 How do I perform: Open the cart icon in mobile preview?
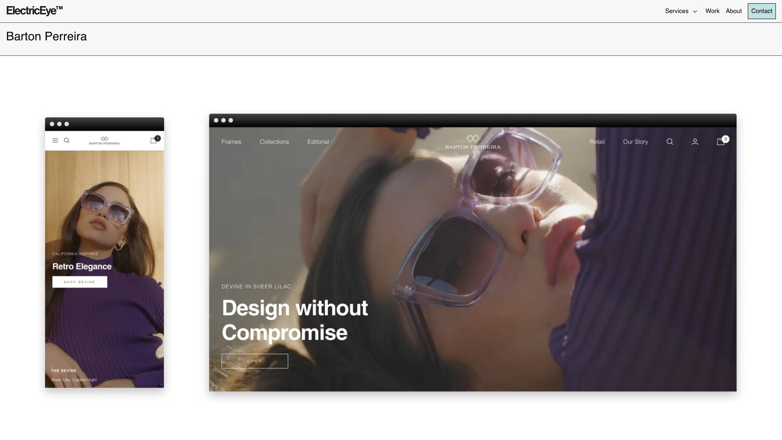(154, 140)
